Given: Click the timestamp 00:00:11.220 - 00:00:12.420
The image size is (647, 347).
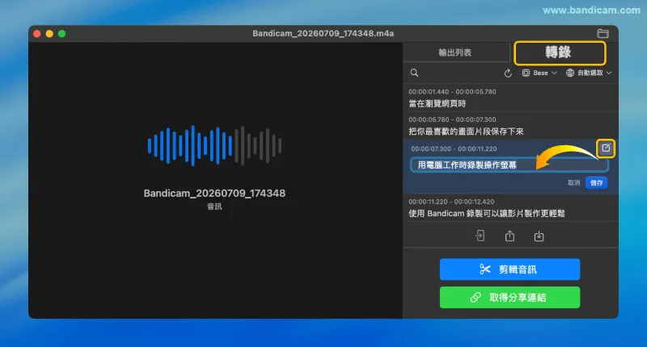Looking at the screenshot, I should (x=451, y=202).
